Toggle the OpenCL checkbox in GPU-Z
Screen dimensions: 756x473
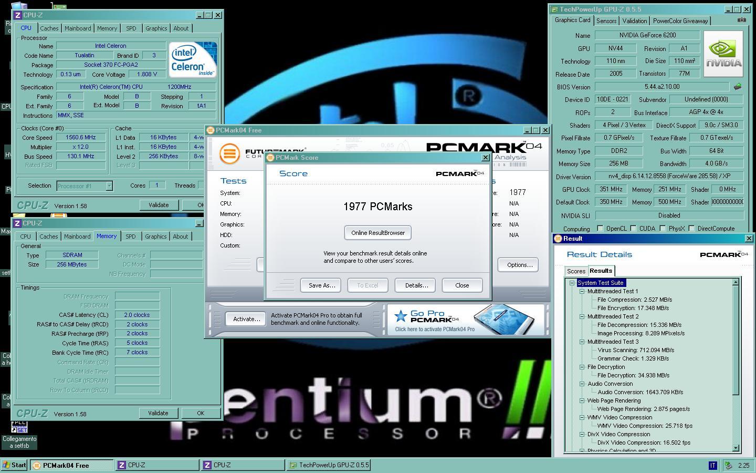[600, 229]
